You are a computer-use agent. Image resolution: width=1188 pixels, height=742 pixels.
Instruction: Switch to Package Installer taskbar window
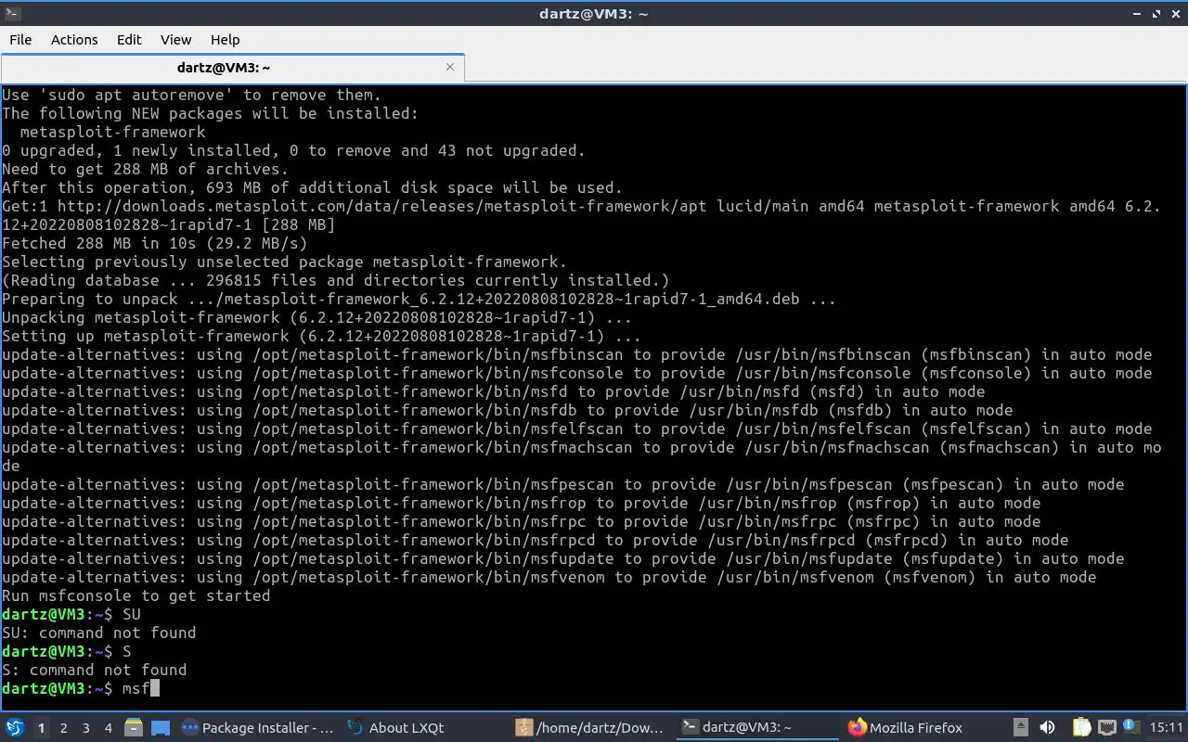(x=257, y=728)
